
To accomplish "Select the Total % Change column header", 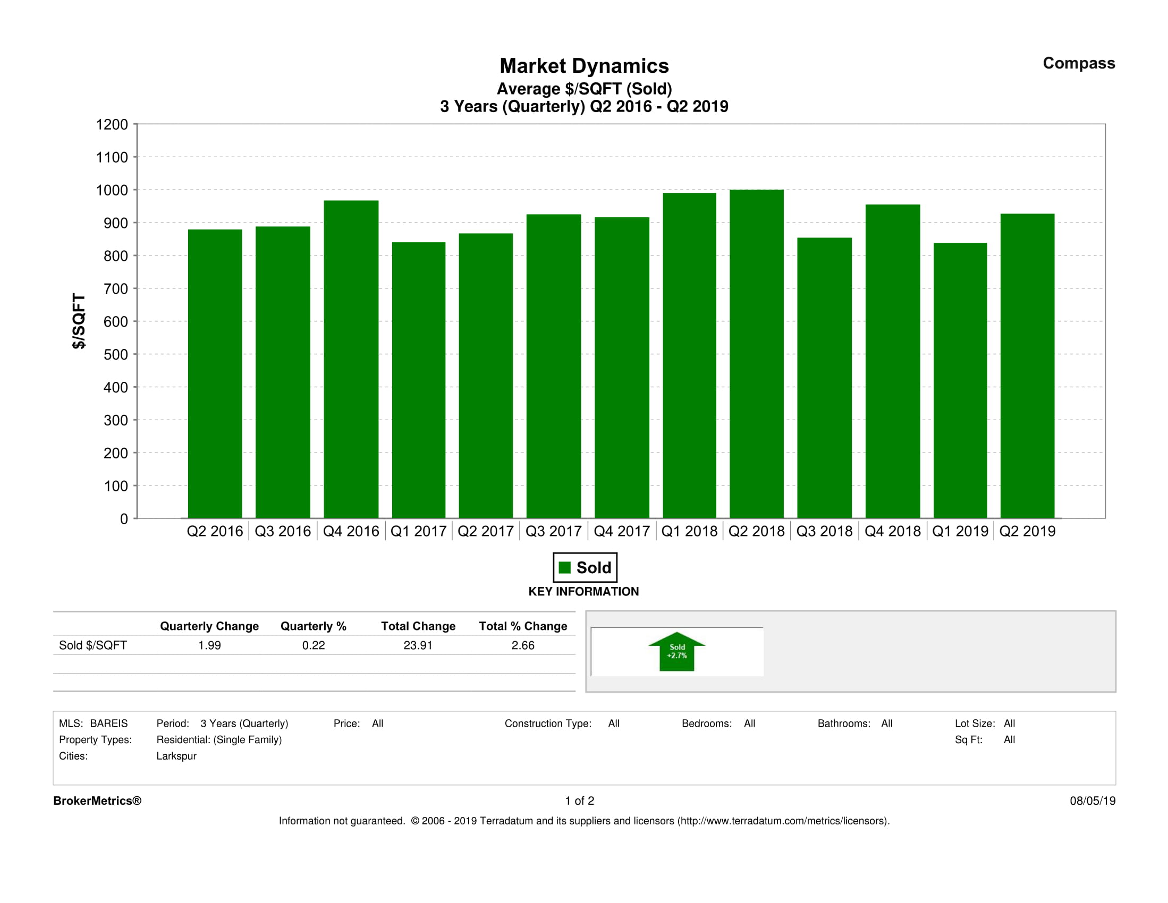I will (522, 626).
